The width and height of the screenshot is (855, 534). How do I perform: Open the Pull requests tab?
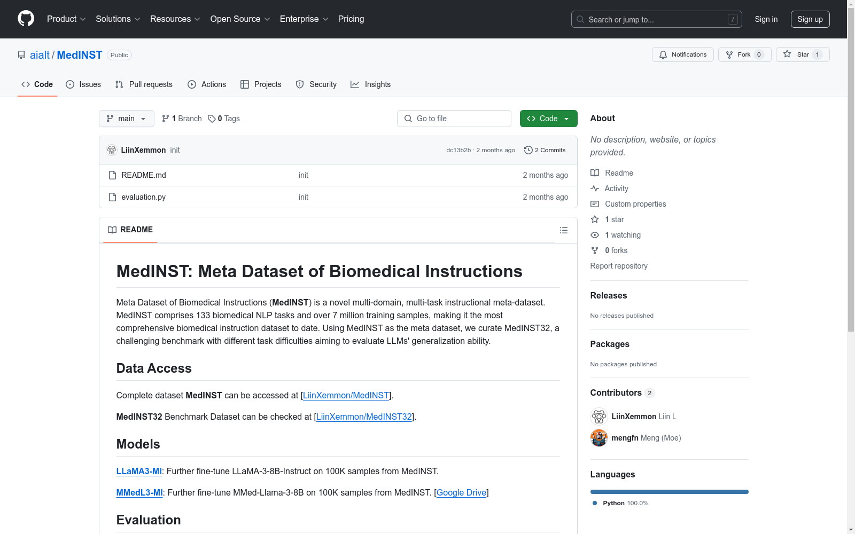coord(144,84)
